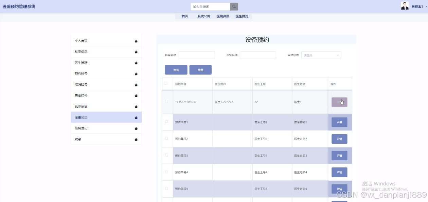Viewport: 428px width, 202px height.
Task: Click the 重置 button
Action: pos(200,70)
